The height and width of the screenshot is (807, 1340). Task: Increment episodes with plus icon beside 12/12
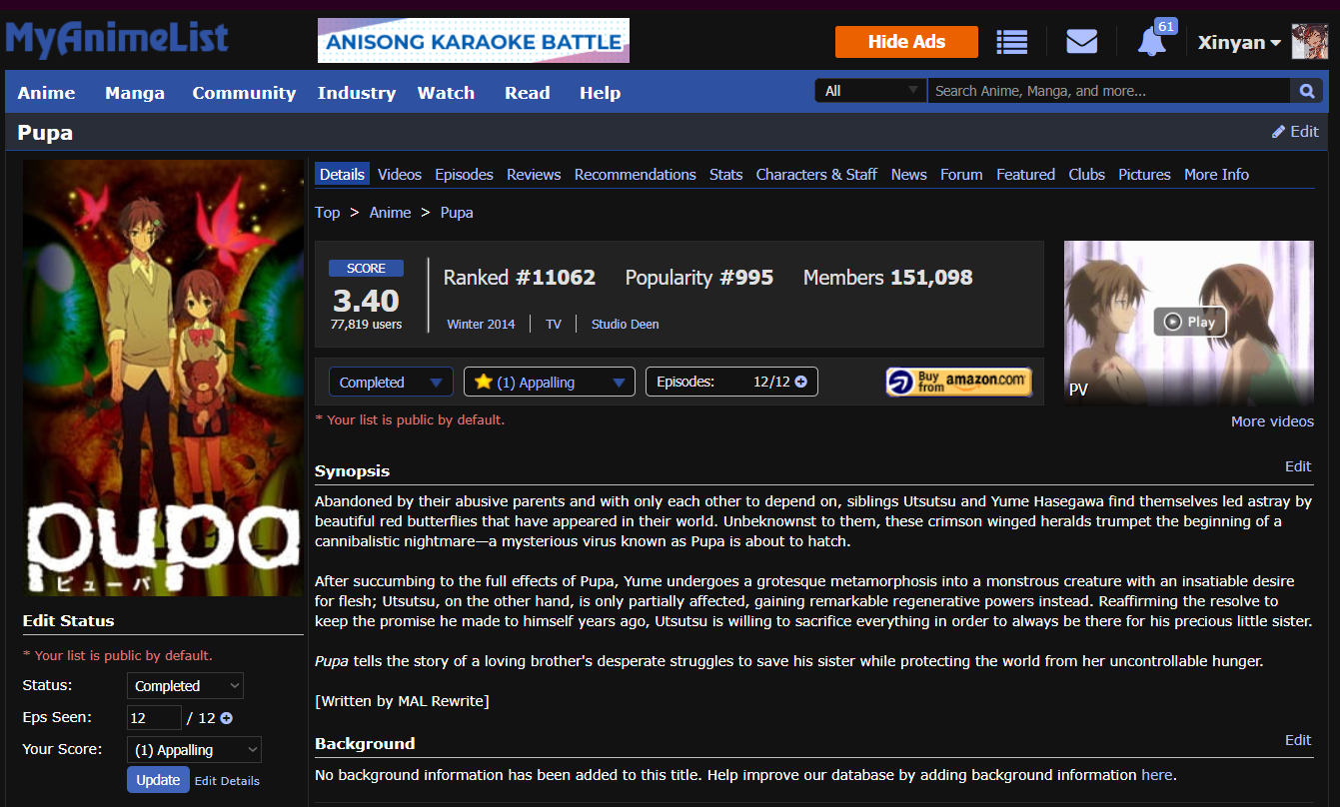point(800,382)
